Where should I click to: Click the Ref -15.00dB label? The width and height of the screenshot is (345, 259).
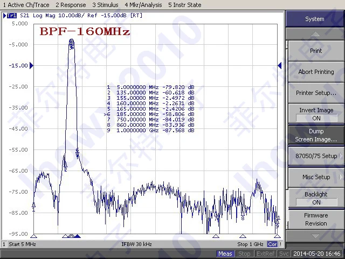click(107, 16)
